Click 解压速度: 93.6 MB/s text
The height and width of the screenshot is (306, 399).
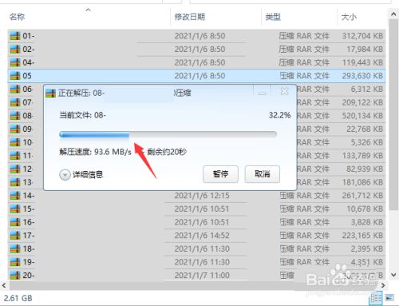pyautogui.click(x=95, y=152)
